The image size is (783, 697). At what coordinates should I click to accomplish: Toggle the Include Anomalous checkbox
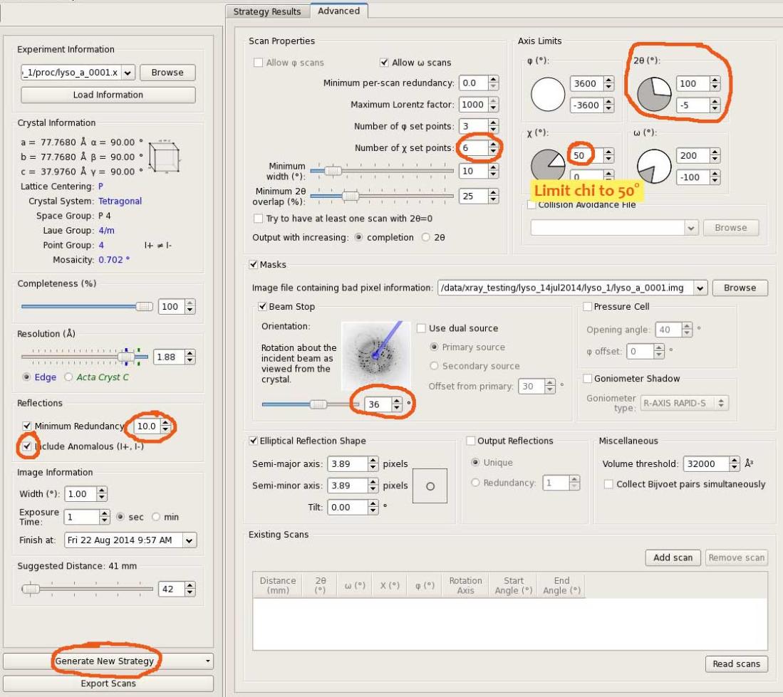[x=27, y=446]
